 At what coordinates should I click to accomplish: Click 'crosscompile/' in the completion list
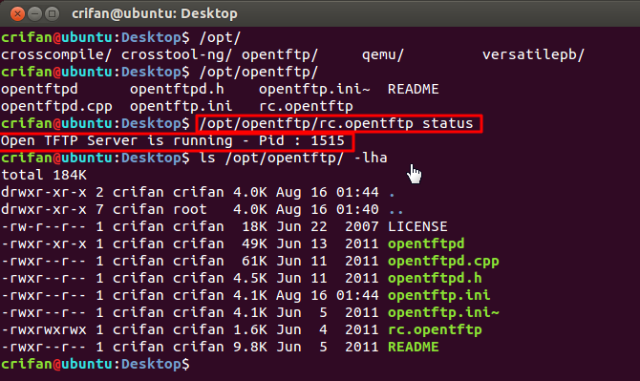point(56,54)
